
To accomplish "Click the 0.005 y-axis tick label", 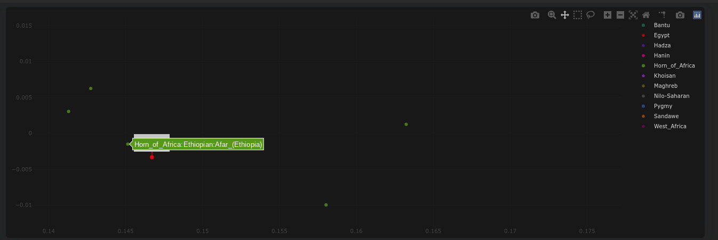I will pos(24,97).
